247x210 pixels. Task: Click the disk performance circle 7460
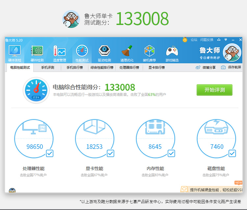216,139
